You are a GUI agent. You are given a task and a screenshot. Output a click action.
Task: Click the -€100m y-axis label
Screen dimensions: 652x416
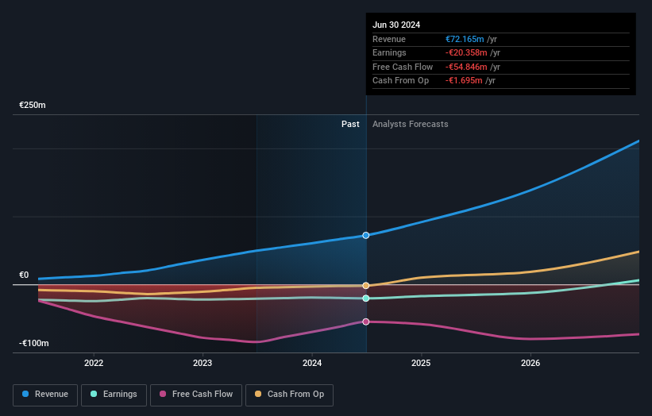click(x=33, y=343)
